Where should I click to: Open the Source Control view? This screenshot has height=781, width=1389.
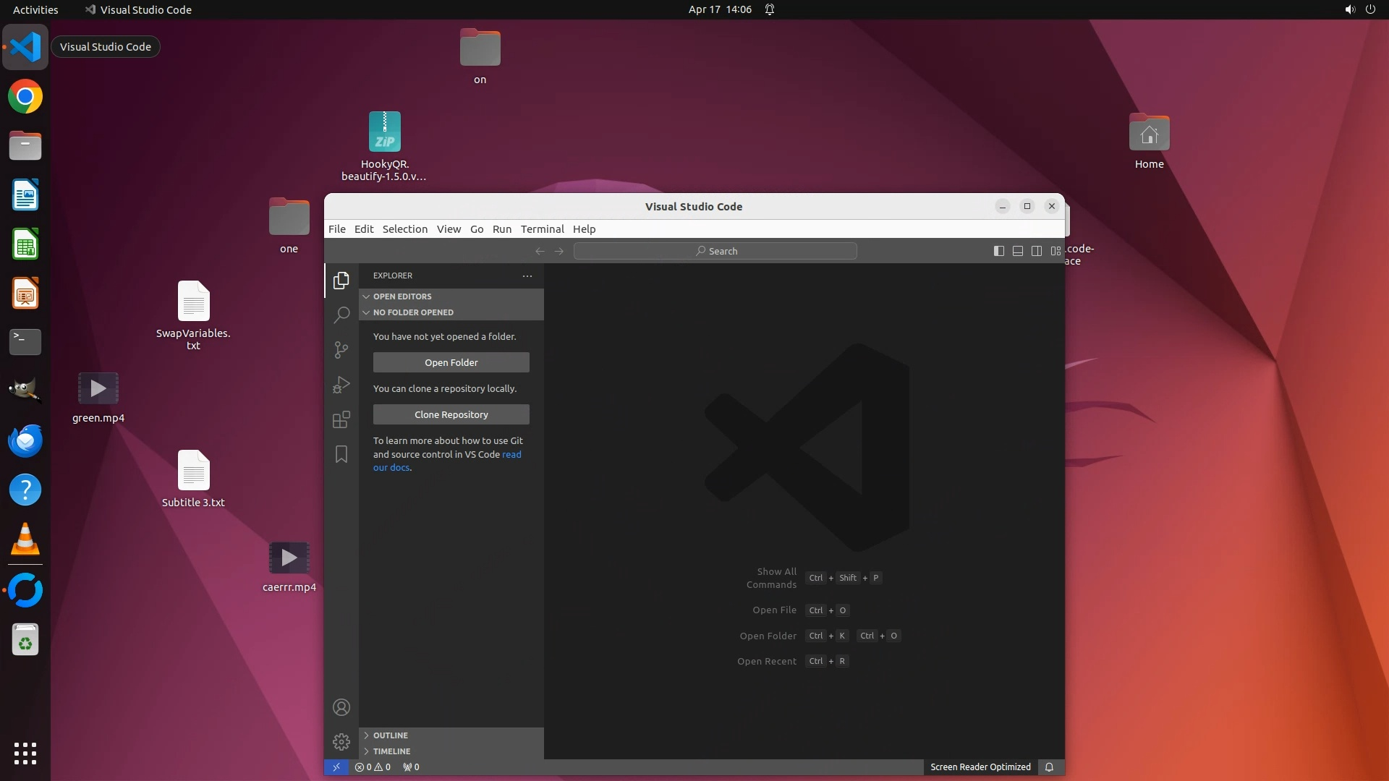pos(341,350)
